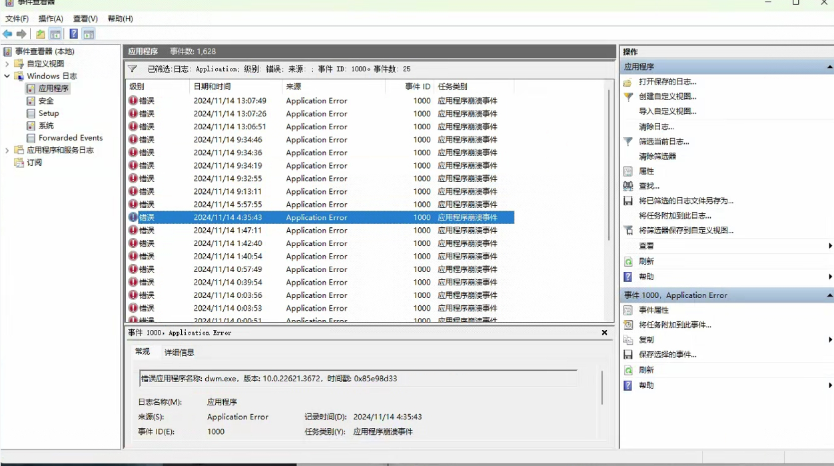Close the event preview pane with X

[x=604, y=333]
